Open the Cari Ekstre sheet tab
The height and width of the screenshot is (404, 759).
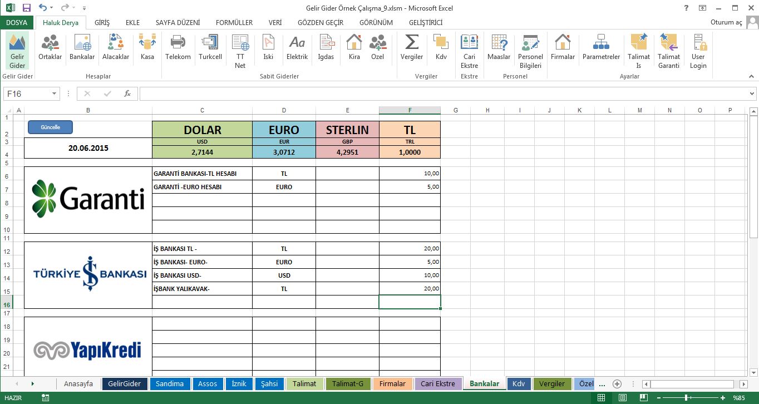pyautogui.click(x=438, y=384)
